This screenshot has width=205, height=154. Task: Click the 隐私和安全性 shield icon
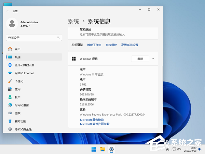(10, 129)
